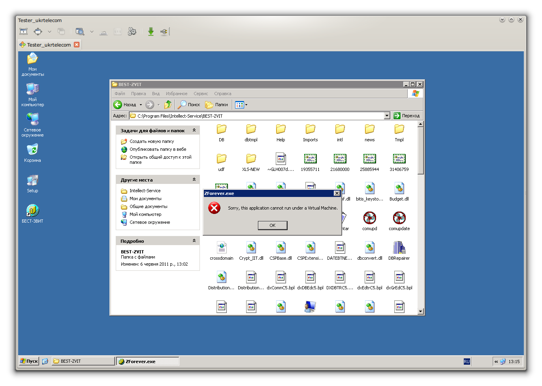Collapse the Подробно details panel
This screenshot has width=542, height=386.
194,241
